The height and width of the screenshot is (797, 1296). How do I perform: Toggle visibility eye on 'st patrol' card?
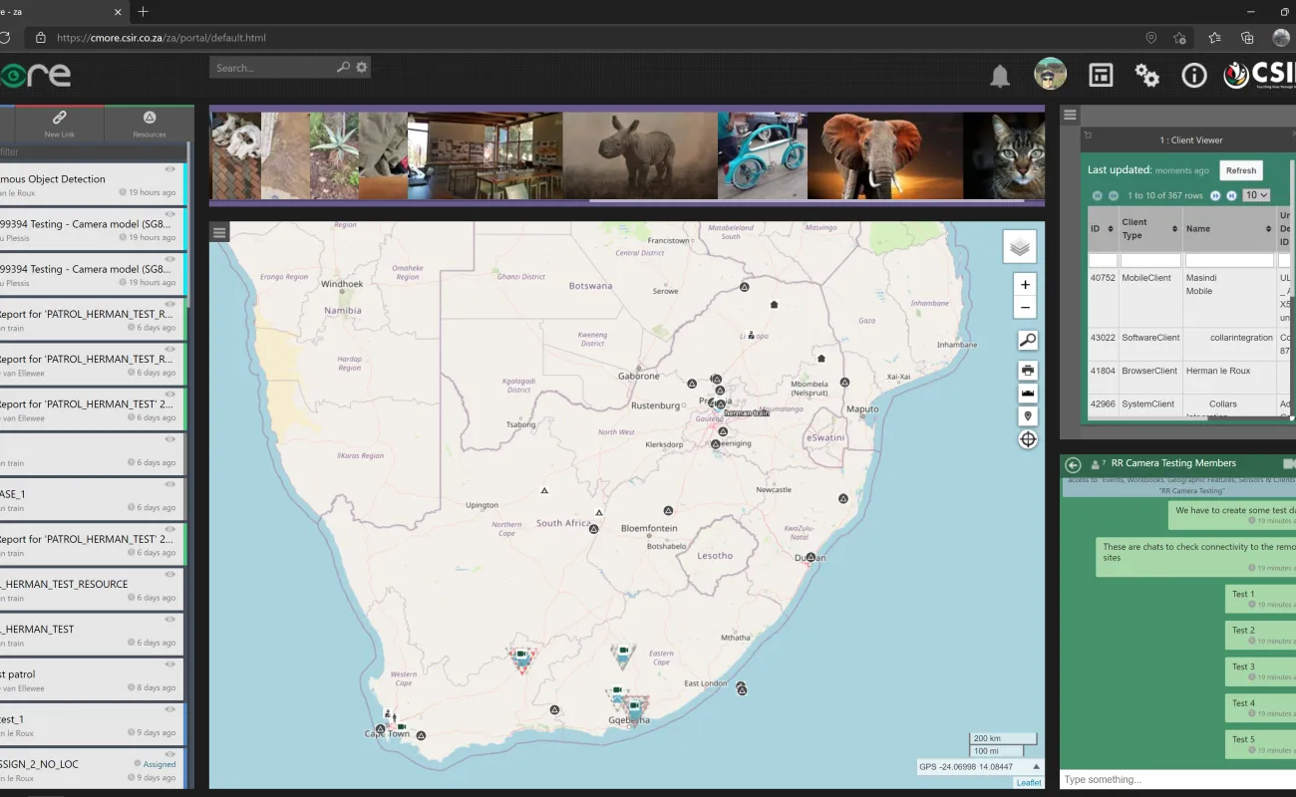point(170,664)
